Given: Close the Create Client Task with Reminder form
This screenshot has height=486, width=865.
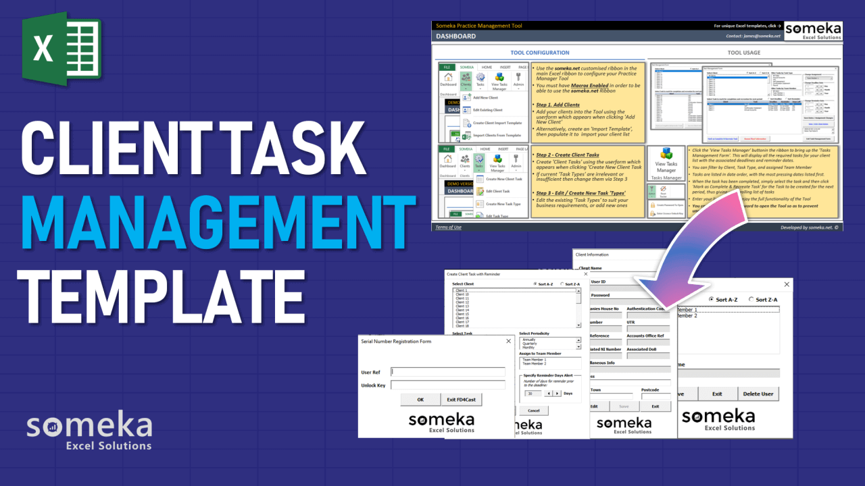Looking at the screenshot, I should [585, 274].
